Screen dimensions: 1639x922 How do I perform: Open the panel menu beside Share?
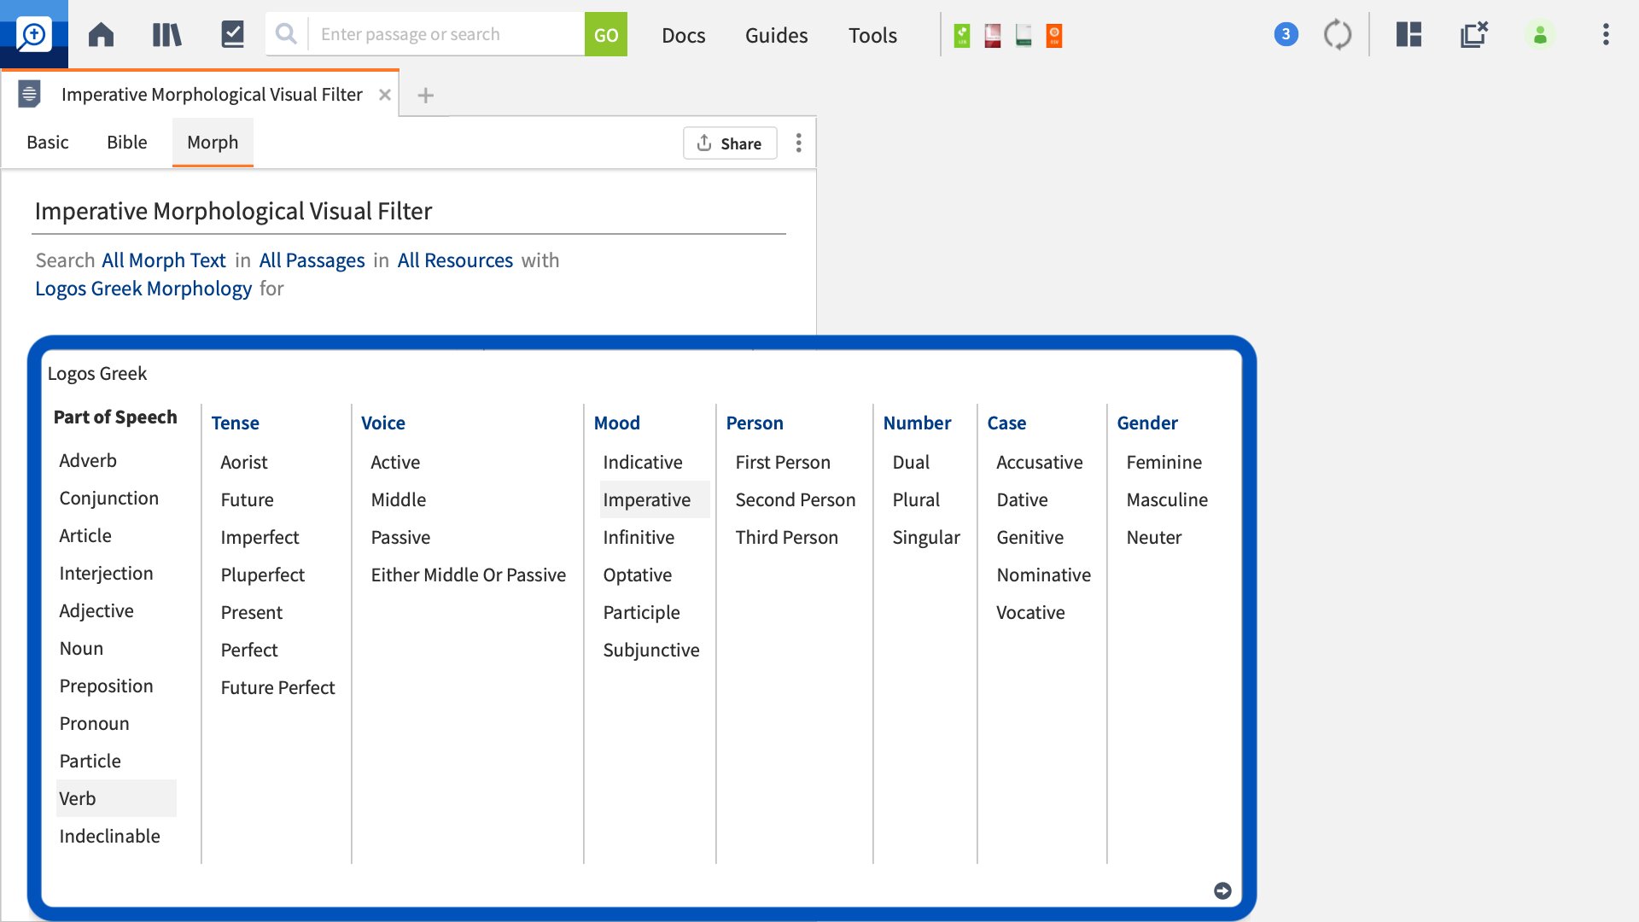pos(799,143)
